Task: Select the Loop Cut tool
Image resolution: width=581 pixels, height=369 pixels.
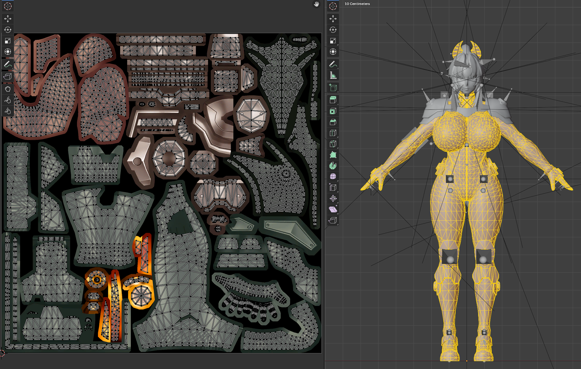Action: [x=333, y=133]
